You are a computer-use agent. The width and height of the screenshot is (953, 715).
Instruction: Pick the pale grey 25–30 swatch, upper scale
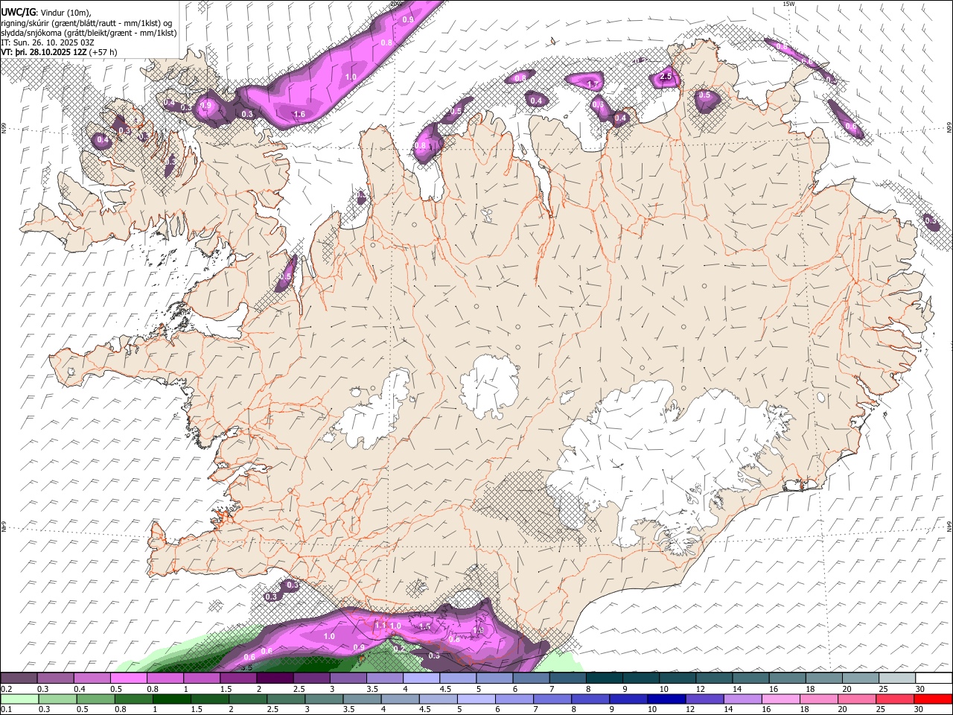(x=896, y=679)
